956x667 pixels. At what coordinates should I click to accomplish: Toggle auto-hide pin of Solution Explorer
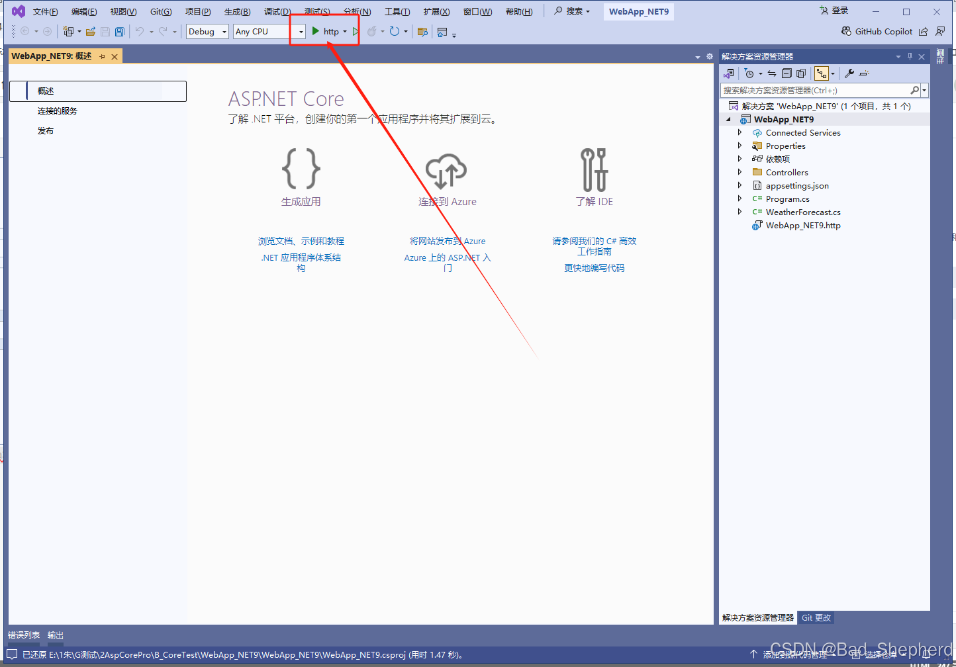click(x=910, y=57)
